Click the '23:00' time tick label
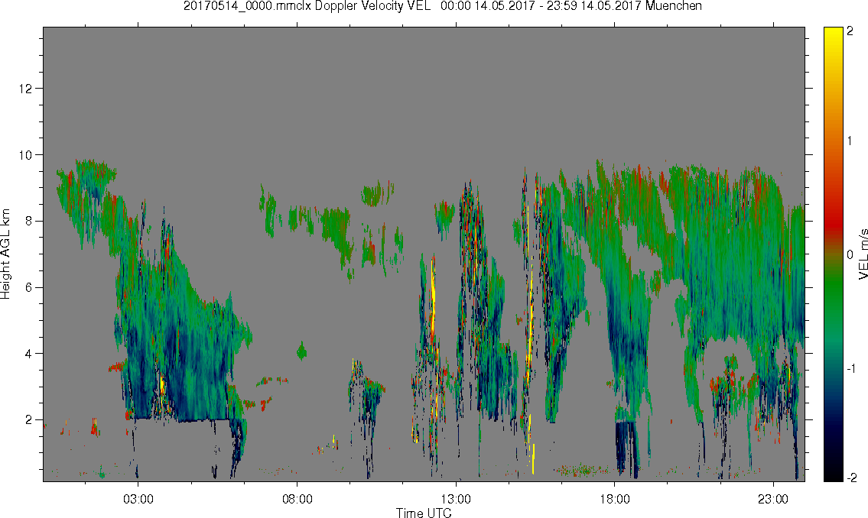 pyautogui.click(x=773, y=499)
